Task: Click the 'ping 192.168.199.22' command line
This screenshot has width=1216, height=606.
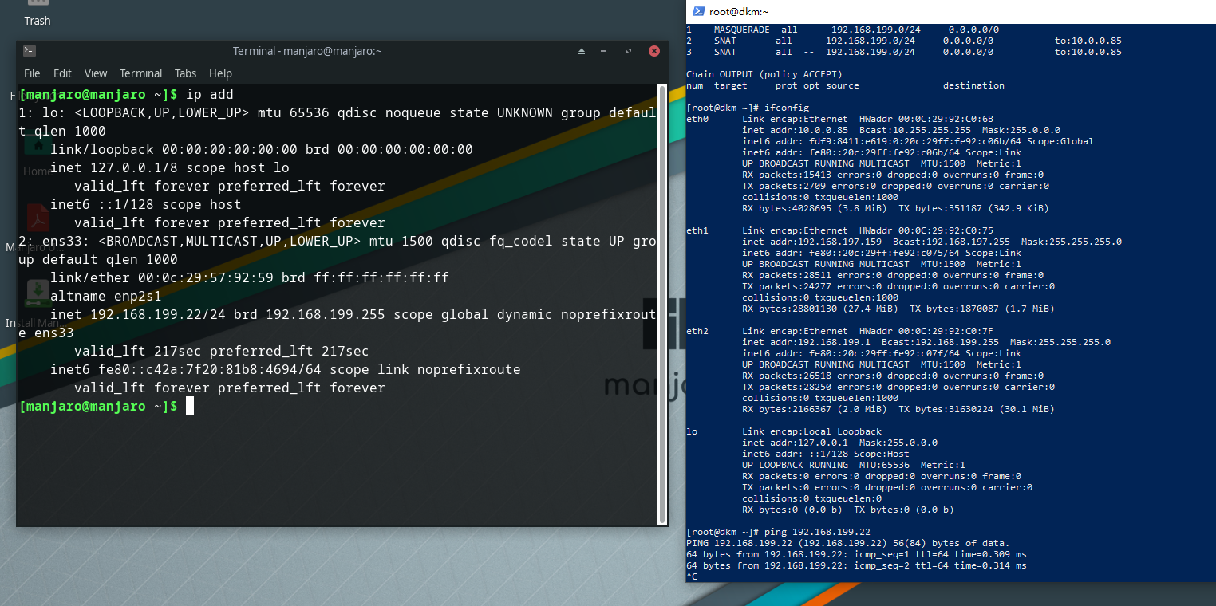Action: click(778, 532)
